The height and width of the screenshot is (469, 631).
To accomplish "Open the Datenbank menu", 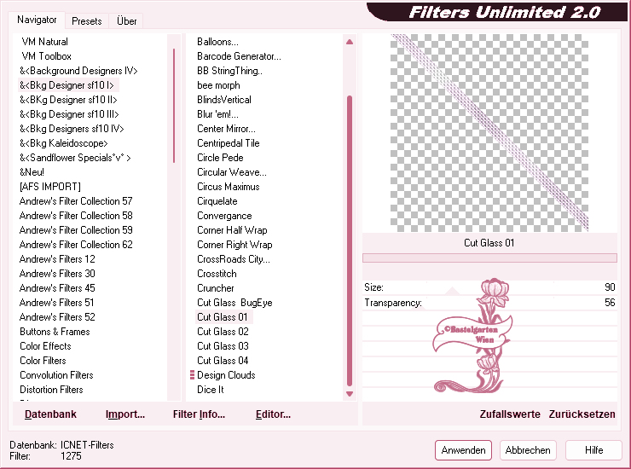I will [x=50, y=414].
